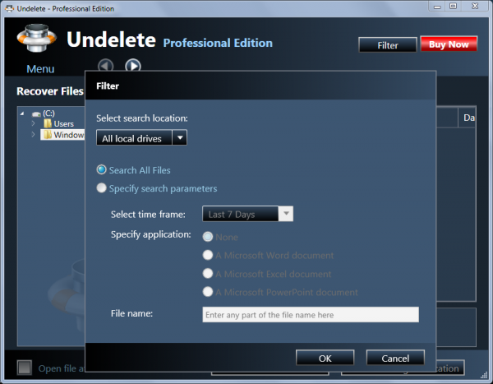Expand the Users folder node
The height and width of the screenshot is (384, 493).
coord(34,123)
